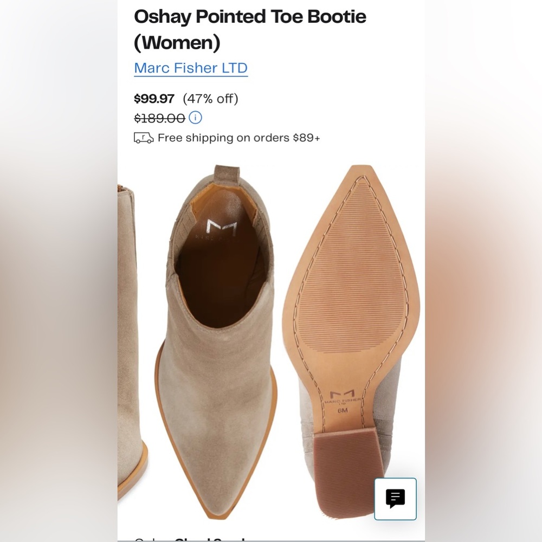
Task: Click the Free shipping on orders $89+ text
Action: [238, 138]
